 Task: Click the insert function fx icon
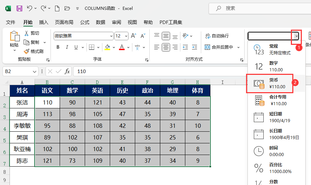(67, 71)
